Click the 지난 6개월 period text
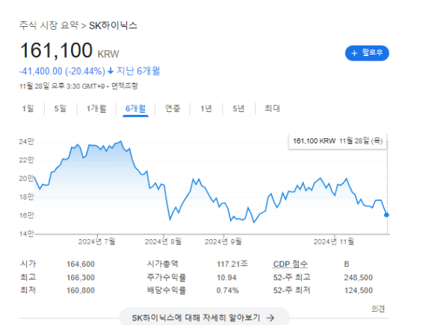The image size is (423, 334). [x=138, y=71]
